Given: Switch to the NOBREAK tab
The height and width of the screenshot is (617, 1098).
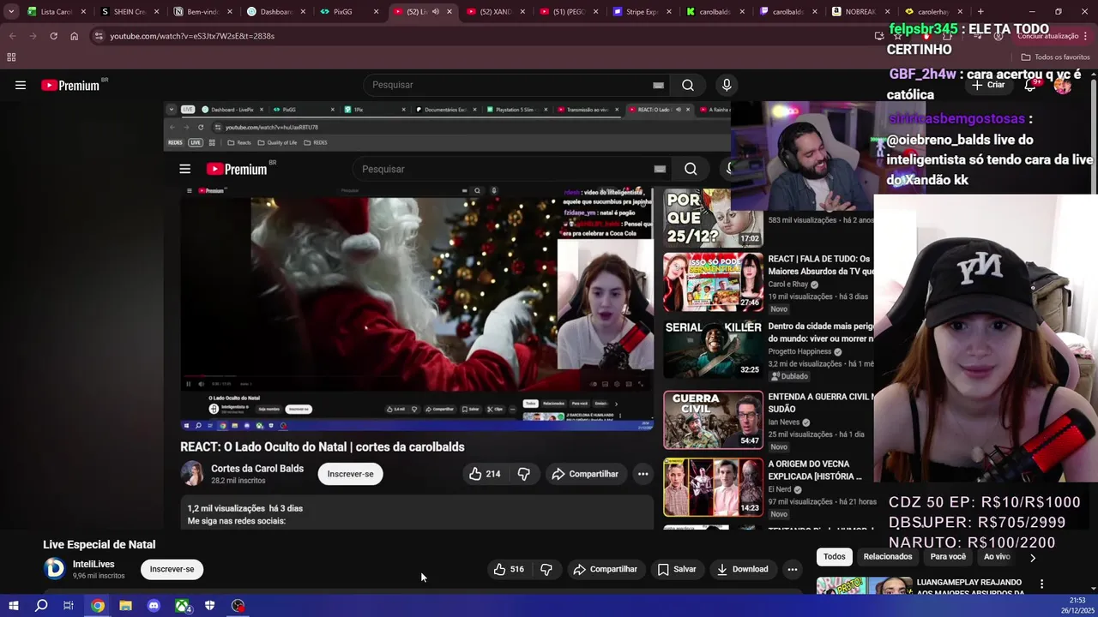Looking at the screenshot, I should point(860,12).
